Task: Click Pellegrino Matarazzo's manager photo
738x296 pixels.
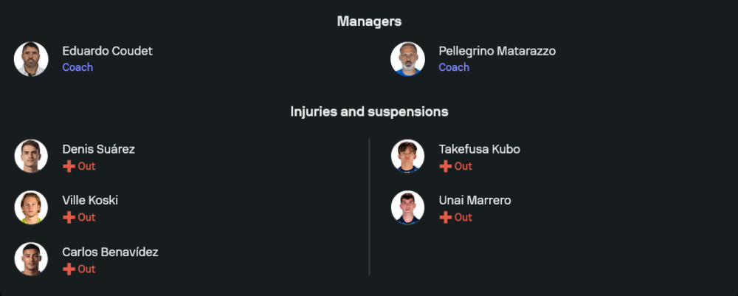Action: tap(407, 59)
